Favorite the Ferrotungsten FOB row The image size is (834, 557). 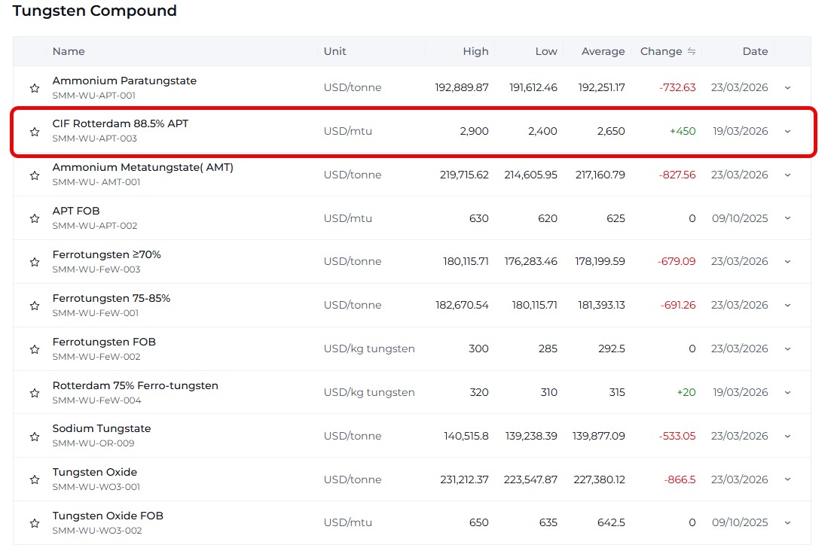[x=35, y=349]
